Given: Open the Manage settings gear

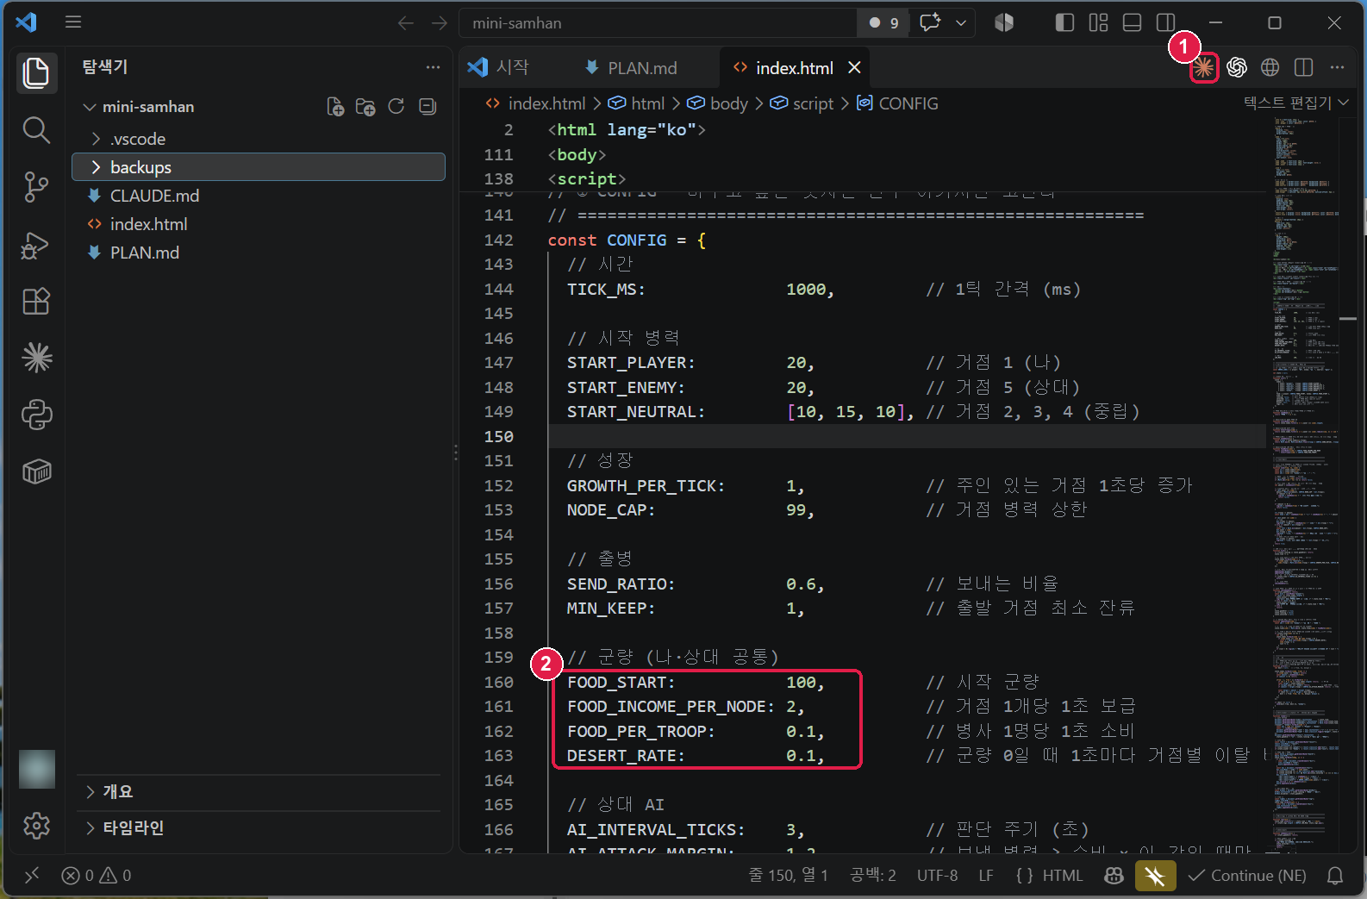Looking at the screenshot, I should click(x=36, y=826).
